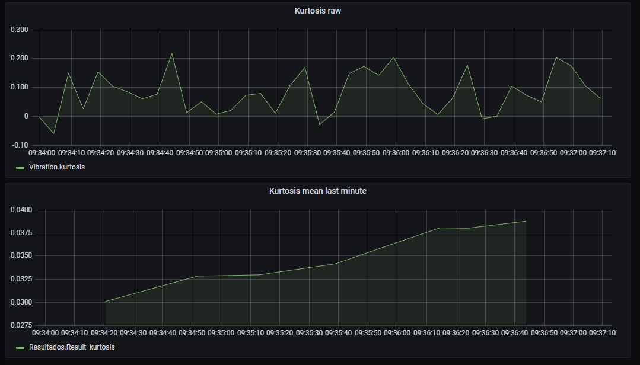Pick the Kurtosis raw peak near 09:36:25
The image size is (640, 365).
pos(467,65)
